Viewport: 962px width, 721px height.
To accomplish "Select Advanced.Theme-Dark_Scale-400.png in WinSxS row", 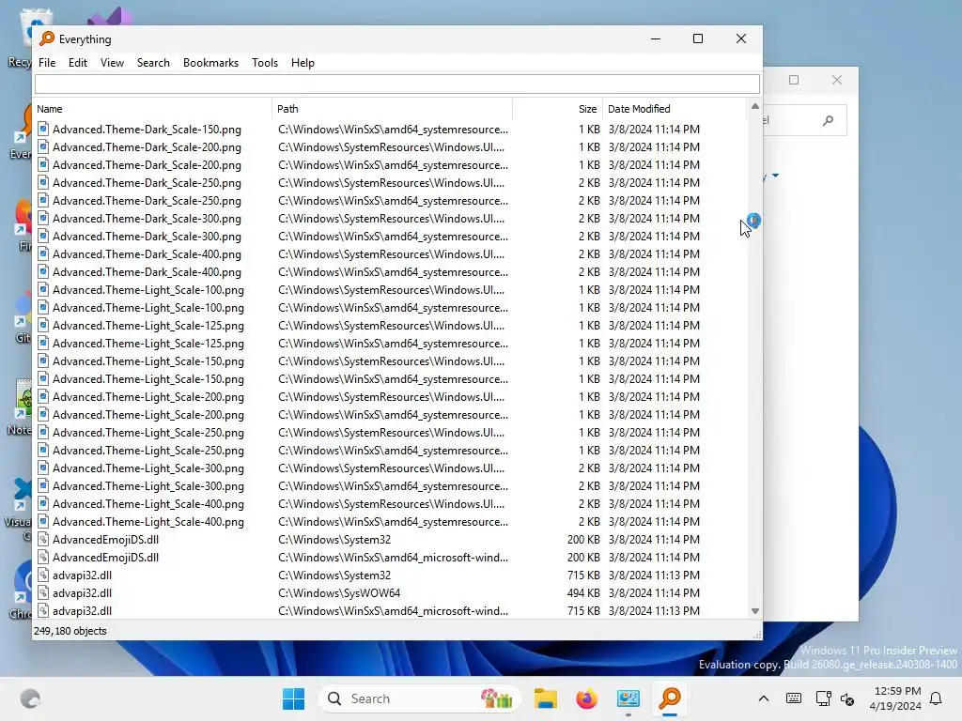I will (x=147, y=271).
